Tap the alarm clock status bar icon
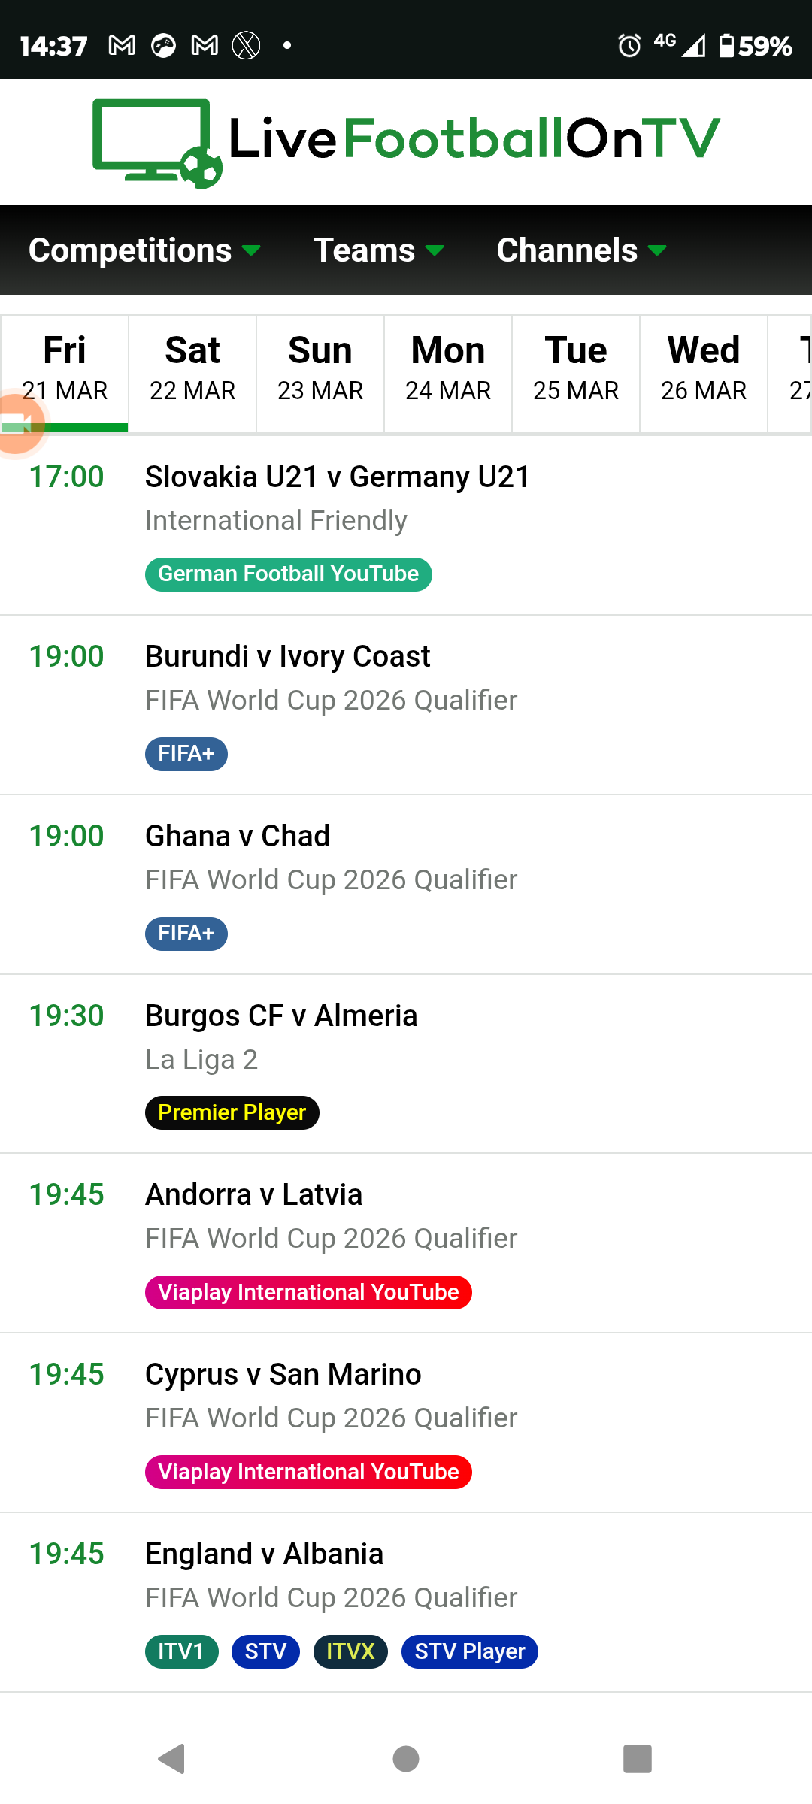Image resolution: width=812 pixels, height=1804 pixels. [629, 46]
